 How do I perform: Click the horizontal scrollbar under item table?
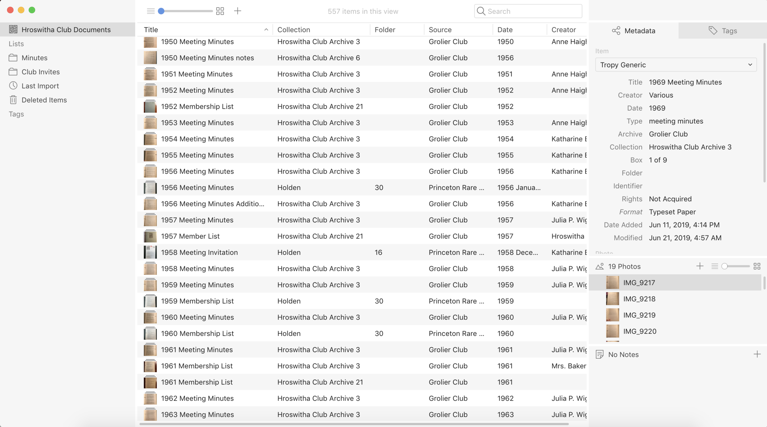pyautogui.click(x=354, y=424)
